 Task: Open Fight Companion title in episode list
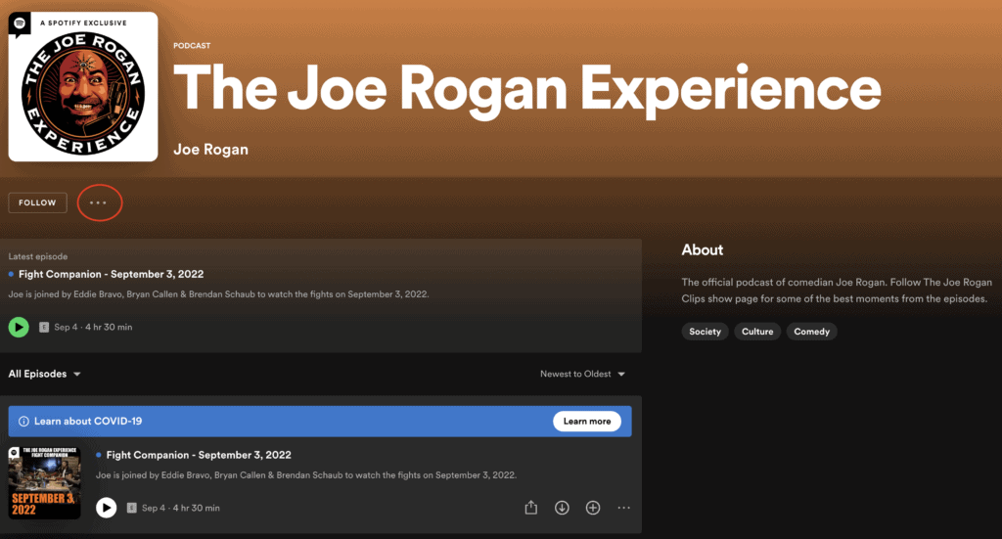[199, 455]
